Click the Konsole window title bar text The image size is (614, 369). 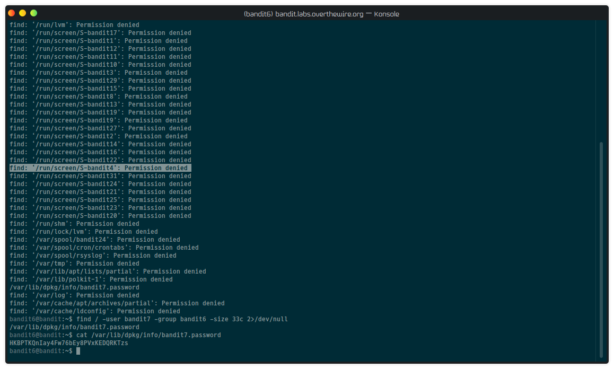tap(321, 14)
